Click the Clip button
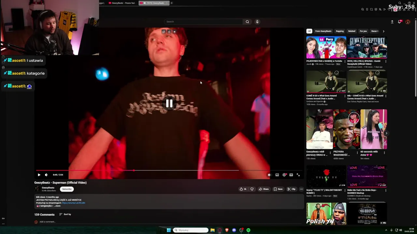The image size is (417, 234). click(291, 189)
